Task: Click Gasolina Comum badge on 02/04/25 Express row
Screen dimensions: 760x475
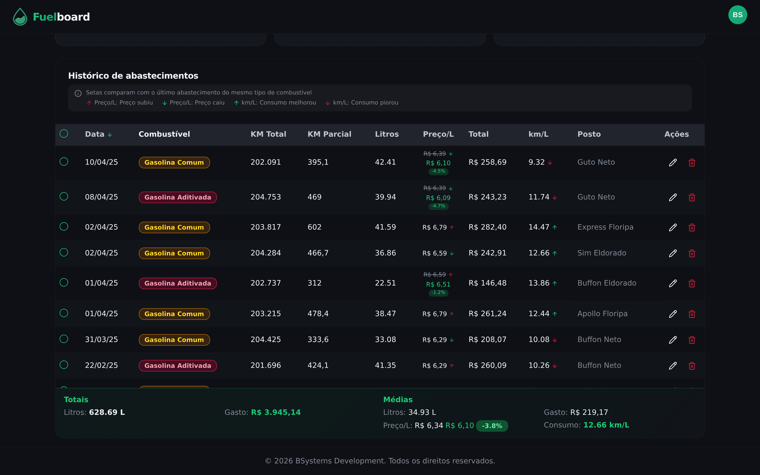Action: coord(174,227)
